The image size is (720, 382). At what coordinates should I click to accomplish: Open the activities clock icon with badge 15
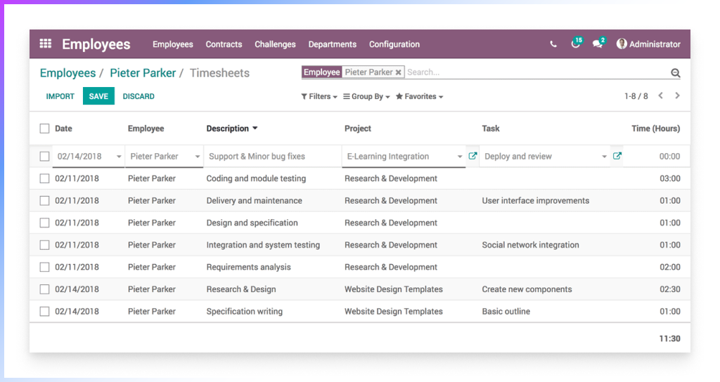pos(575,44)
